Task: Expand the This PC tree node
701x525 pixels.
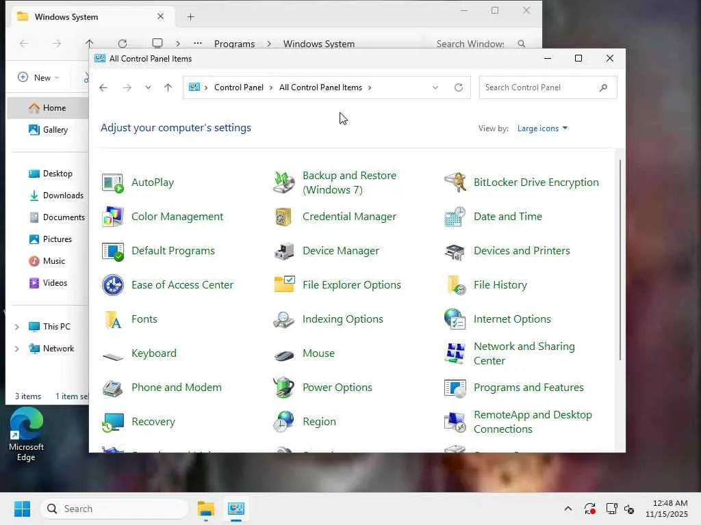Action: (x=17, y=327)
